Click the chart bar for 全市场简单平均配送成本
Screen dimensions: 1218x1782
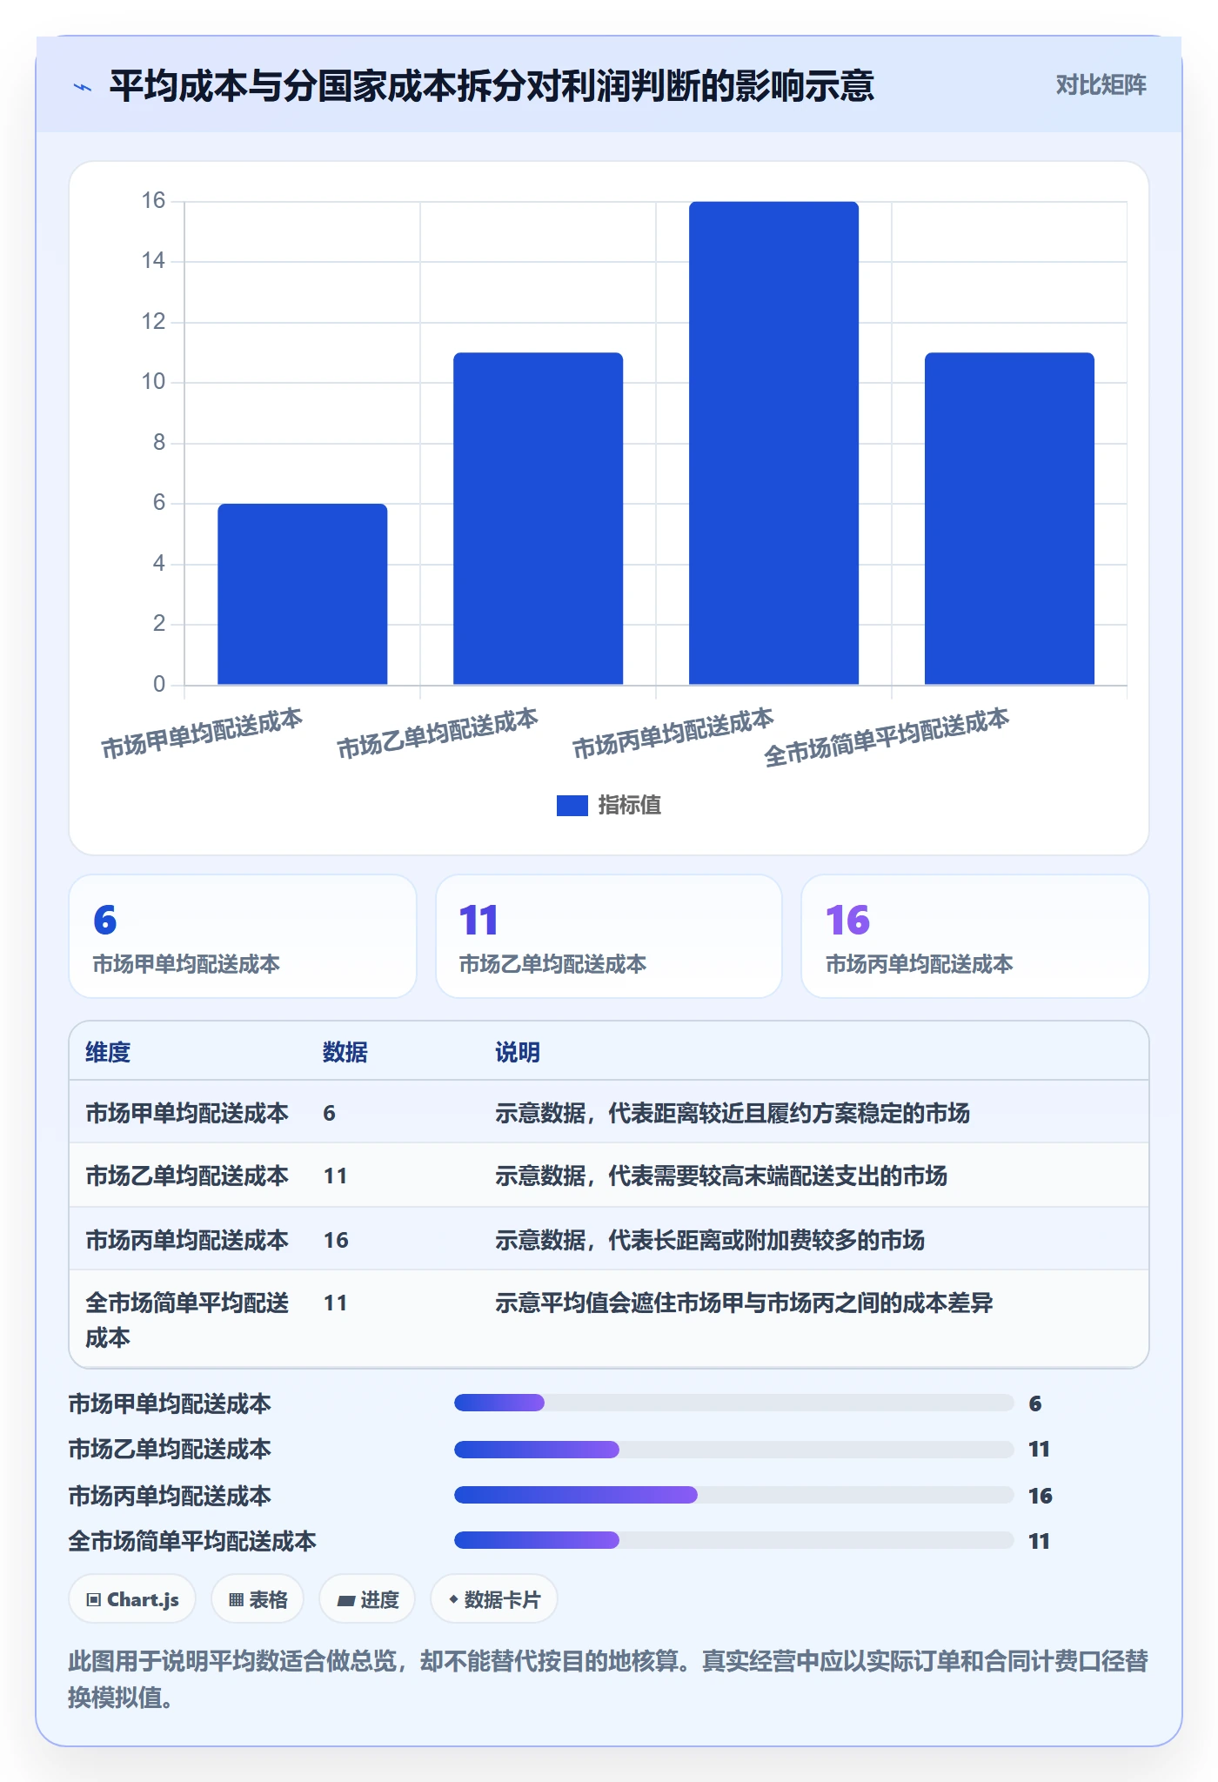tap(1009, 519)
